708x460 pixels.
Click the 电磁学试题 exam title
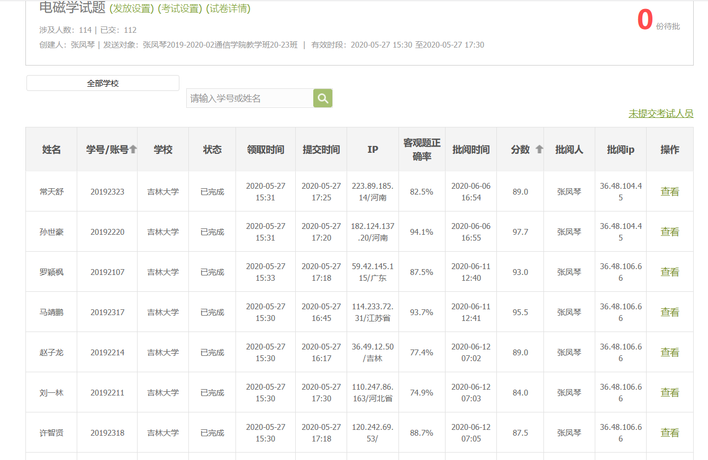pos(72,7)
